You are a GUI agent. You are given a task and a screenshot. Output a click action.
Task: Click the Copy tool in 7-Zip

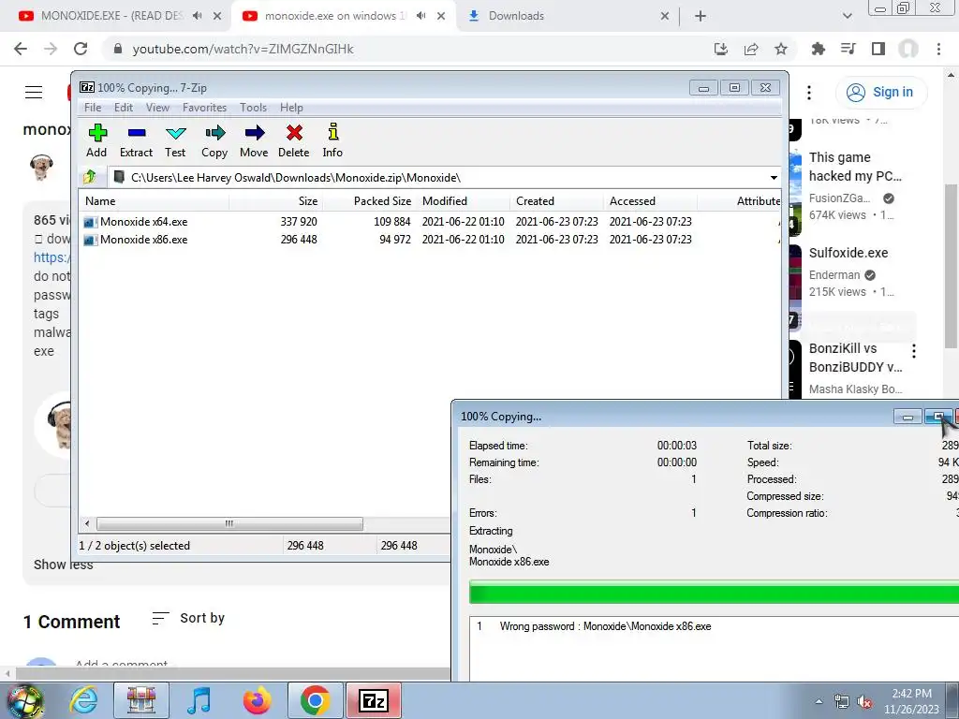point(214,140)
